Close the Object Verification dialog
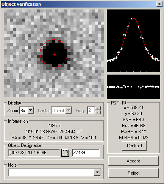164x184 pixels. [x=159, y=4]
